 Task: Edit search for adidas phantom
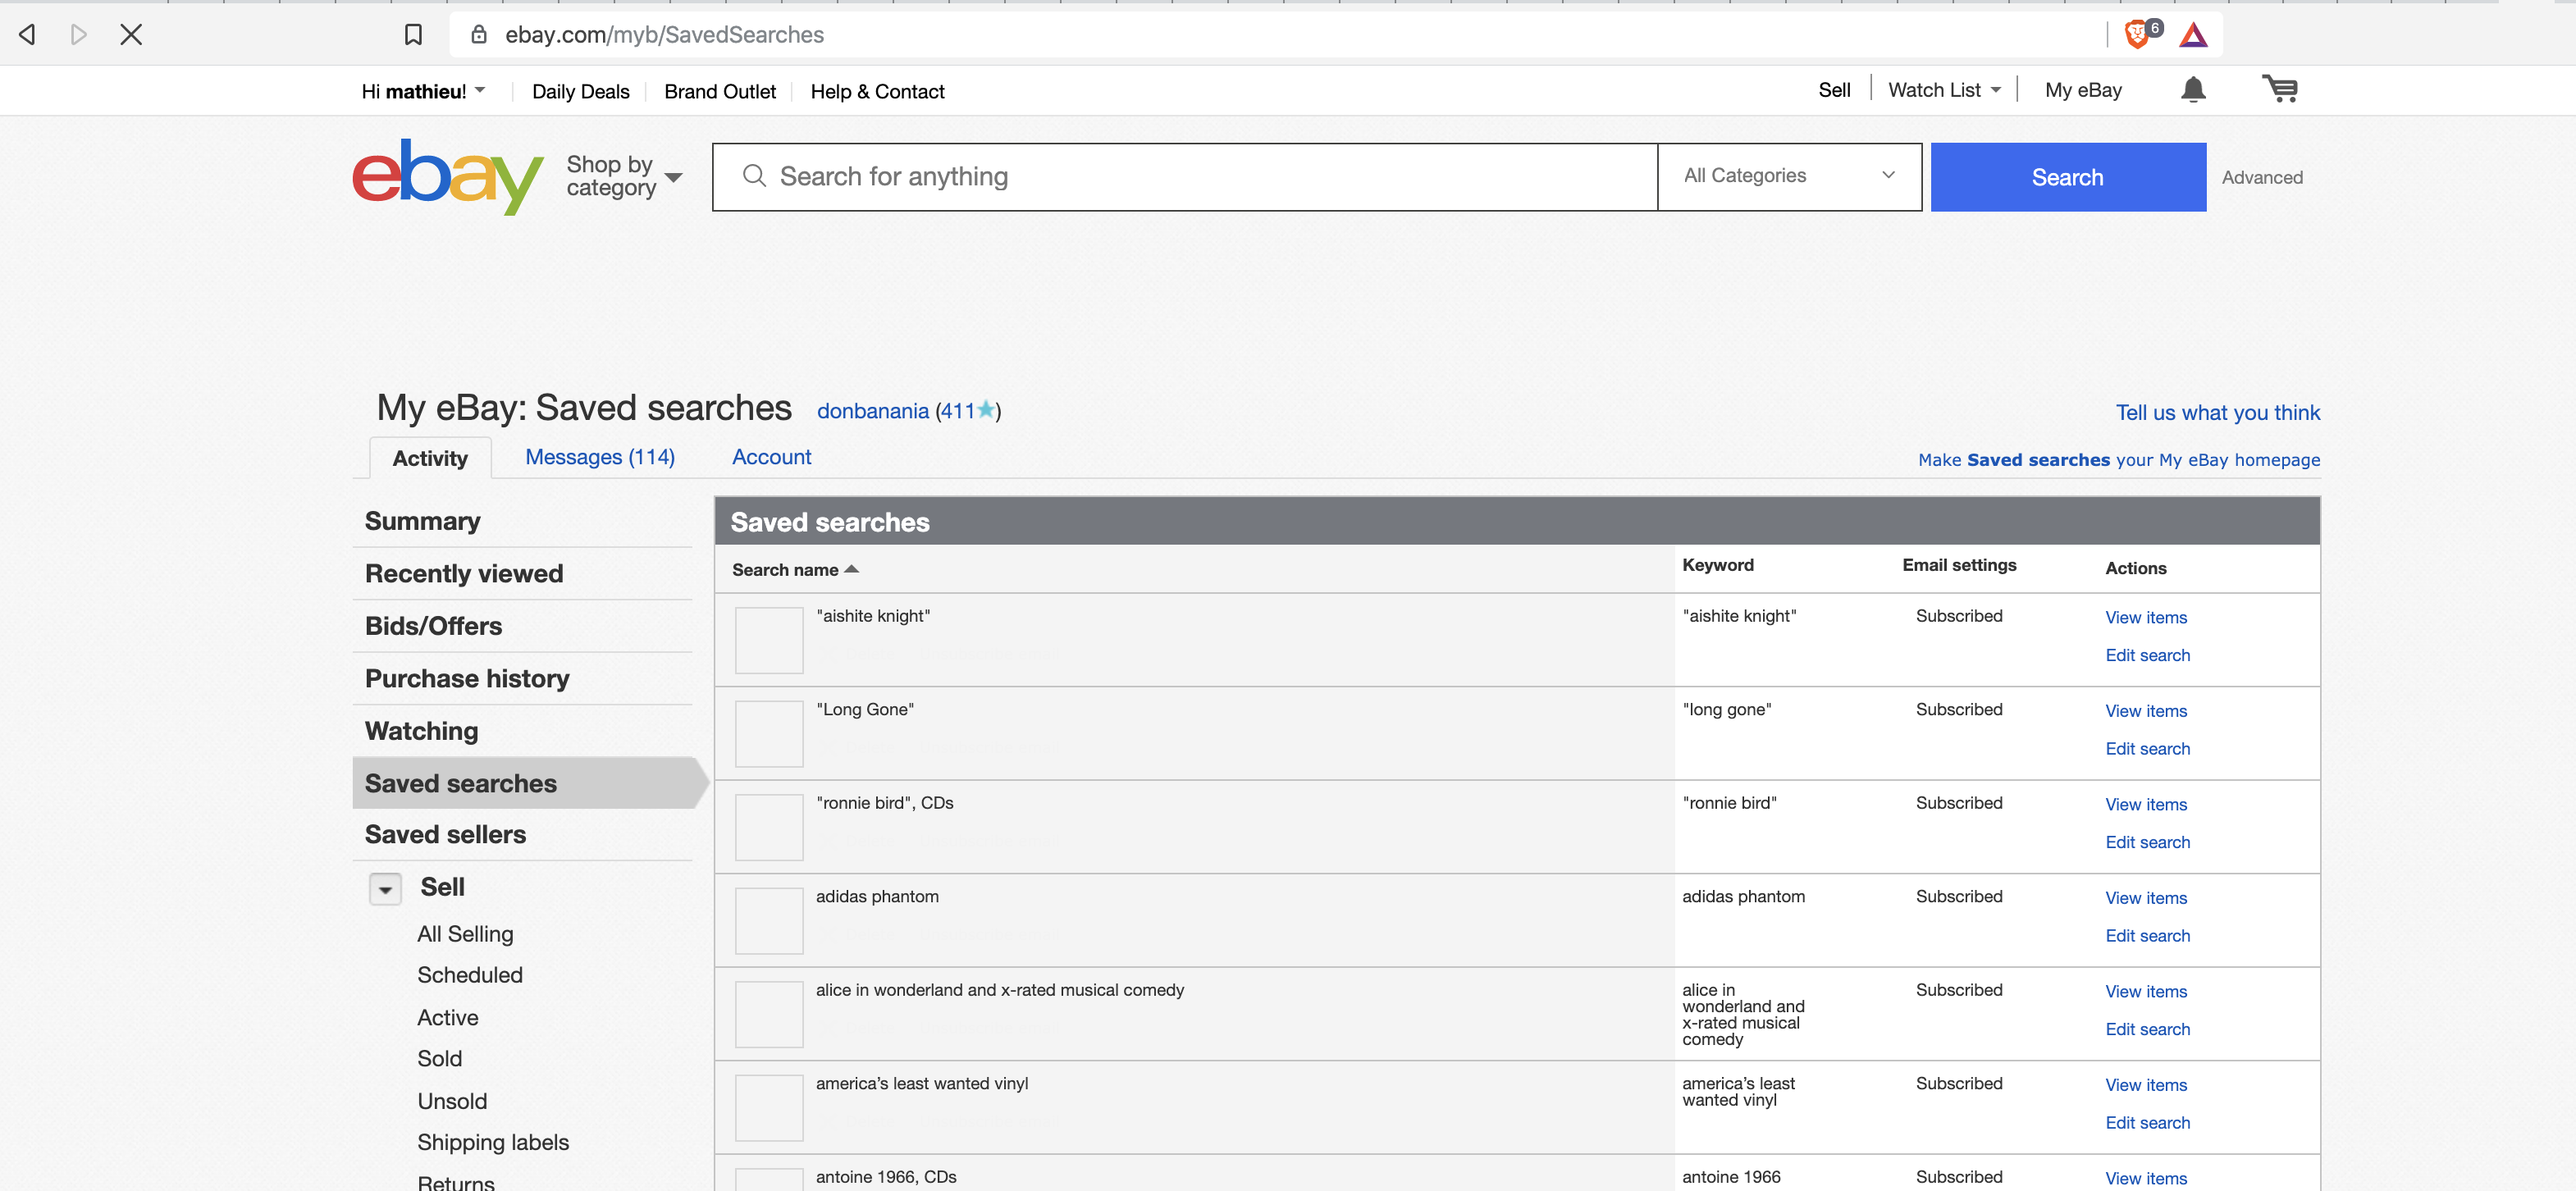click(x=2147, y=936)
